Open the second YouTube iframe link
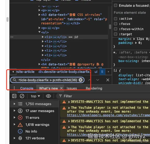 coord(108,134)
